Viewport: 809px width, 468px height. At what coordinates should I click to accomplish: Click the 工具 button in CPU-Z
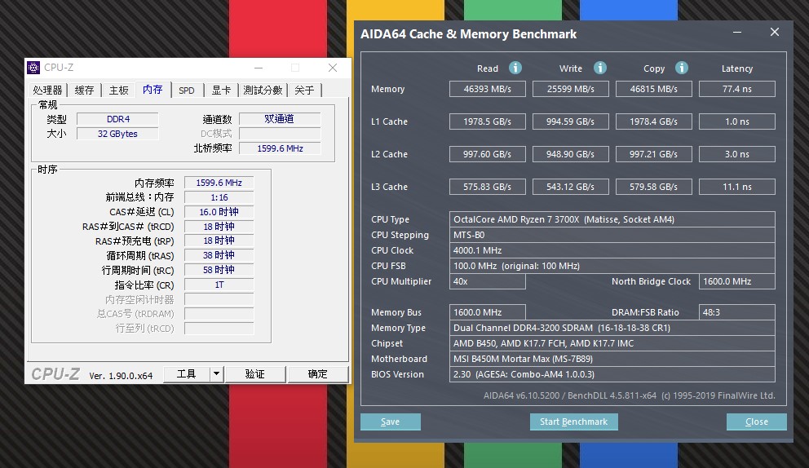click(x=187, y=373)
